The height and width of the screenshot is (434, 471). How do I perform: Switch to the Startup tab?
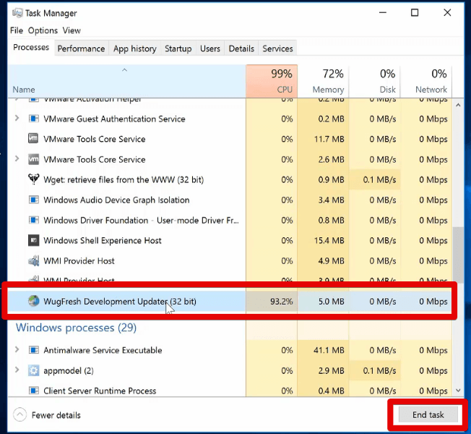pyautogui.click(x=178, y=48)
